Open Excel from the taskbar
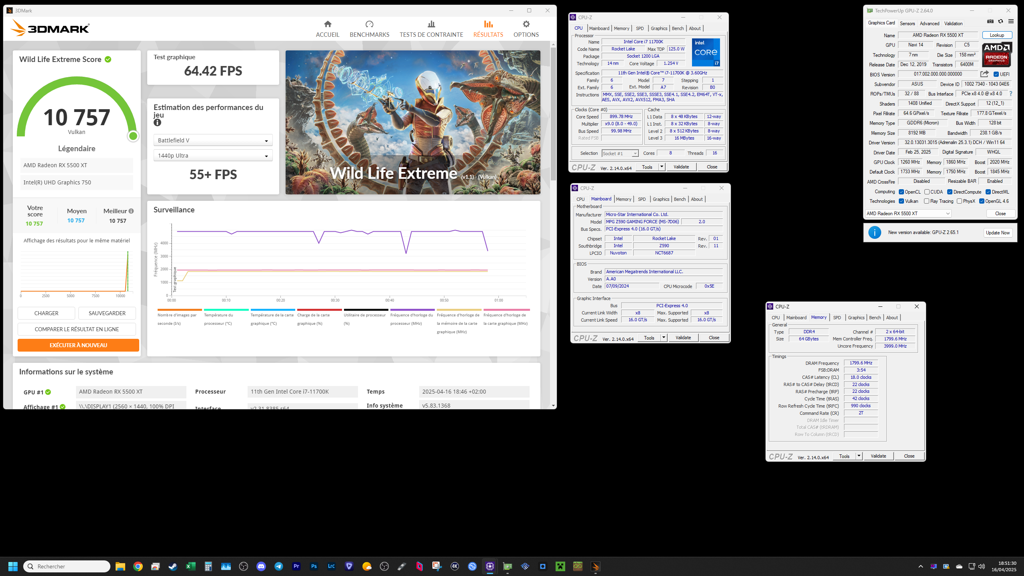 tap(190, 566)
